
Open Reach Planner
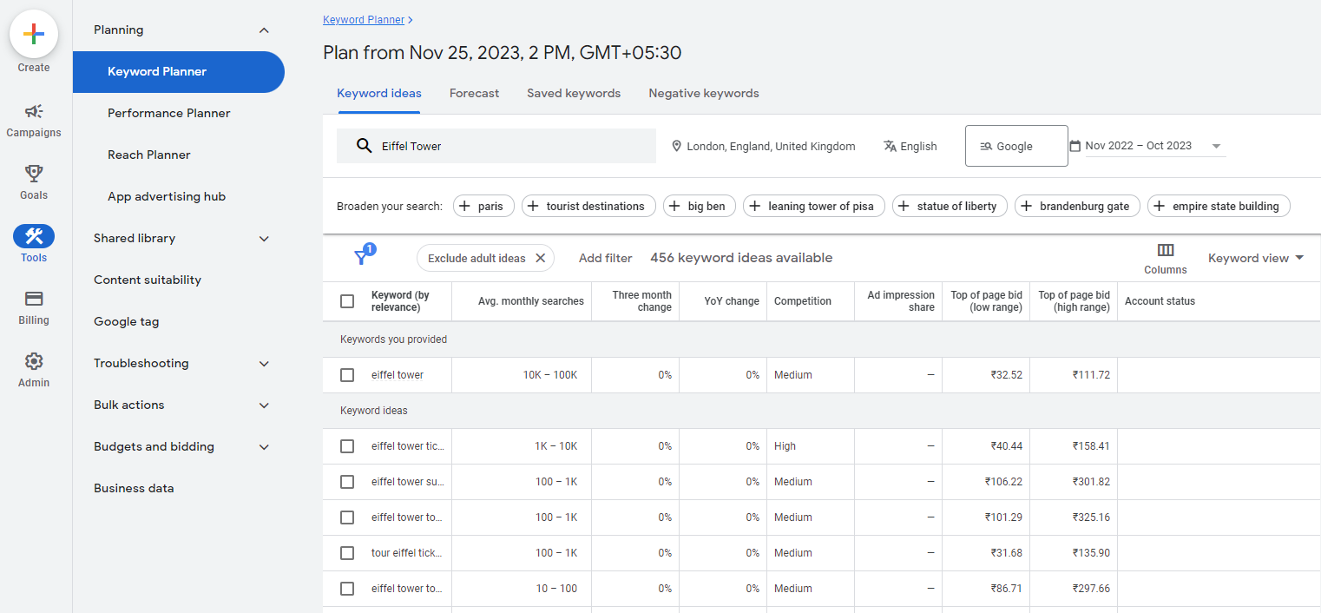[149, 155]
